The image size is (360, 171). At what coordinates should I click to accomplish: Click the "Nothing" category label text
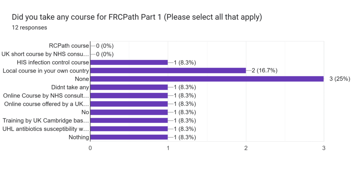pos(79,137)
